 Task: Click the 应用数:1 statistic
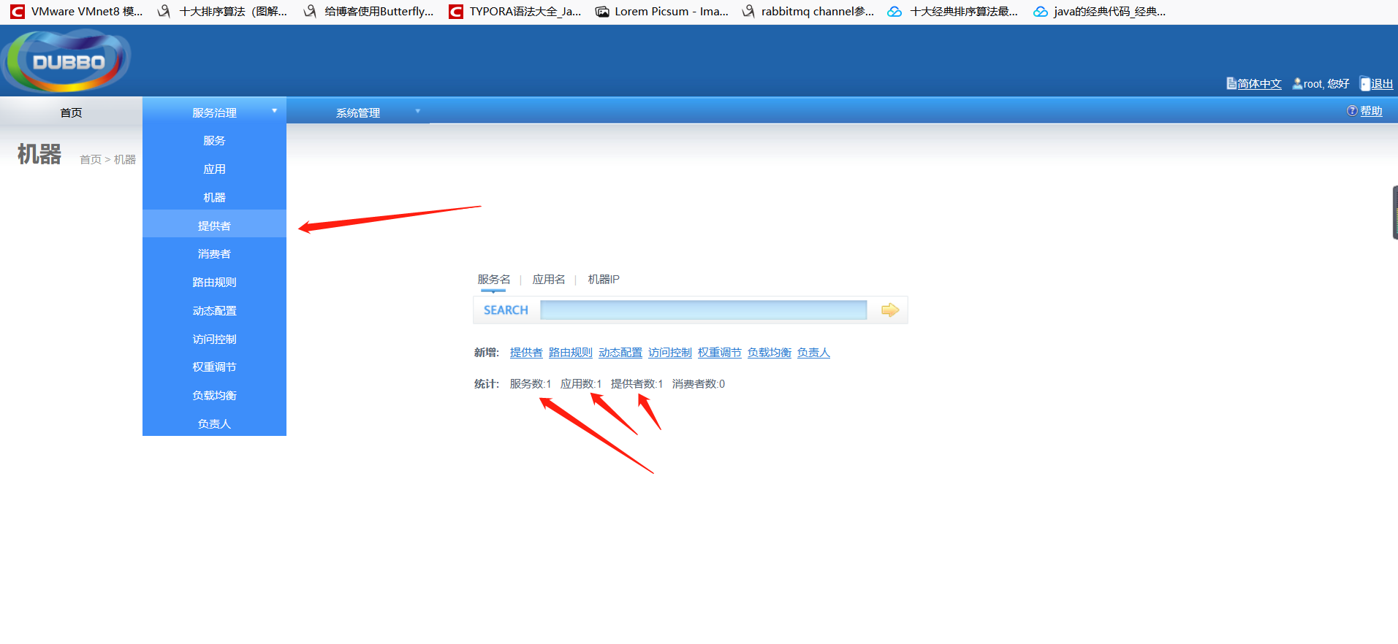pyautogui.click(x=581, y=384)
